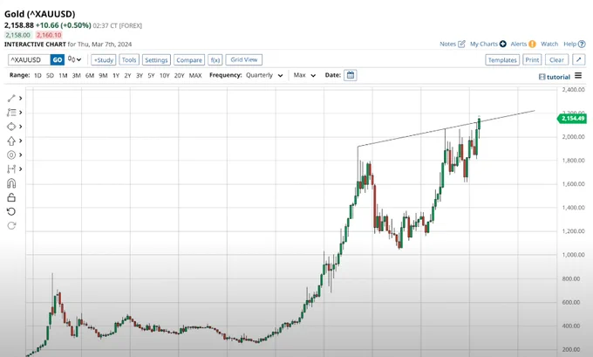The width and height of the screenshot is (593, 357).
Task: Select the circle target annotation tool
Action: pos(11,154)
